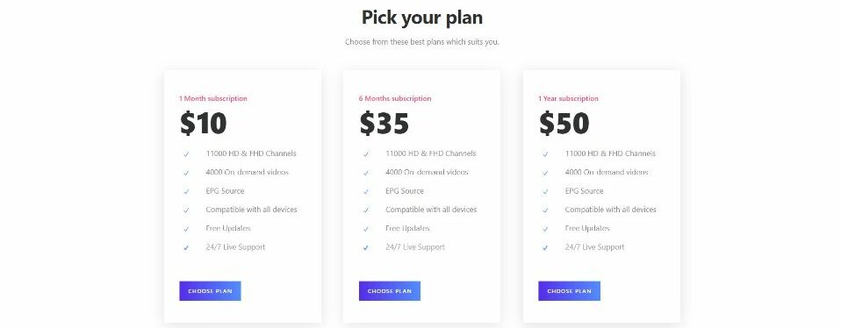This screenshot has width=841, height=328.
Task: Click checkmark beside Free Updates in $35 plan
Action: [x=366, y=230]
